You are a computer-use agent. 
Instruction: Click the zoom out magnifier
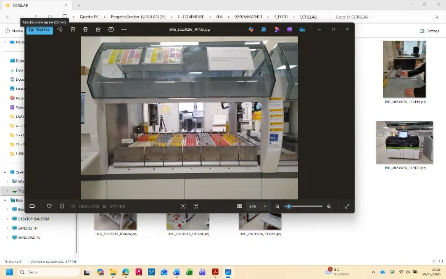(278, 206)
